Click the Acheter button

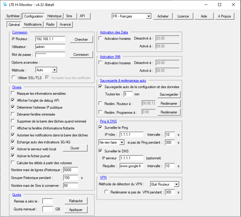(x=163, y=16)
